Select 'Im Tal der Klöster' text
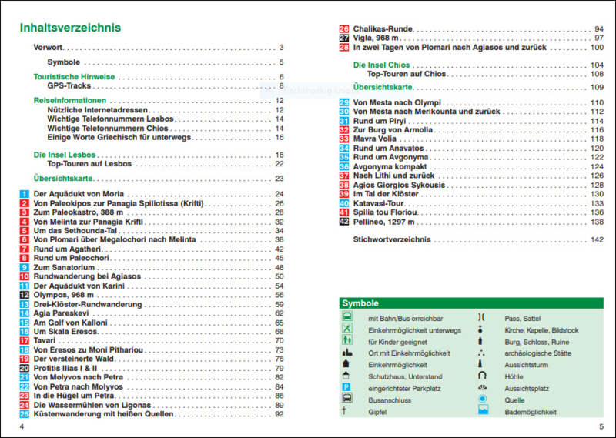 pos(386,194)
